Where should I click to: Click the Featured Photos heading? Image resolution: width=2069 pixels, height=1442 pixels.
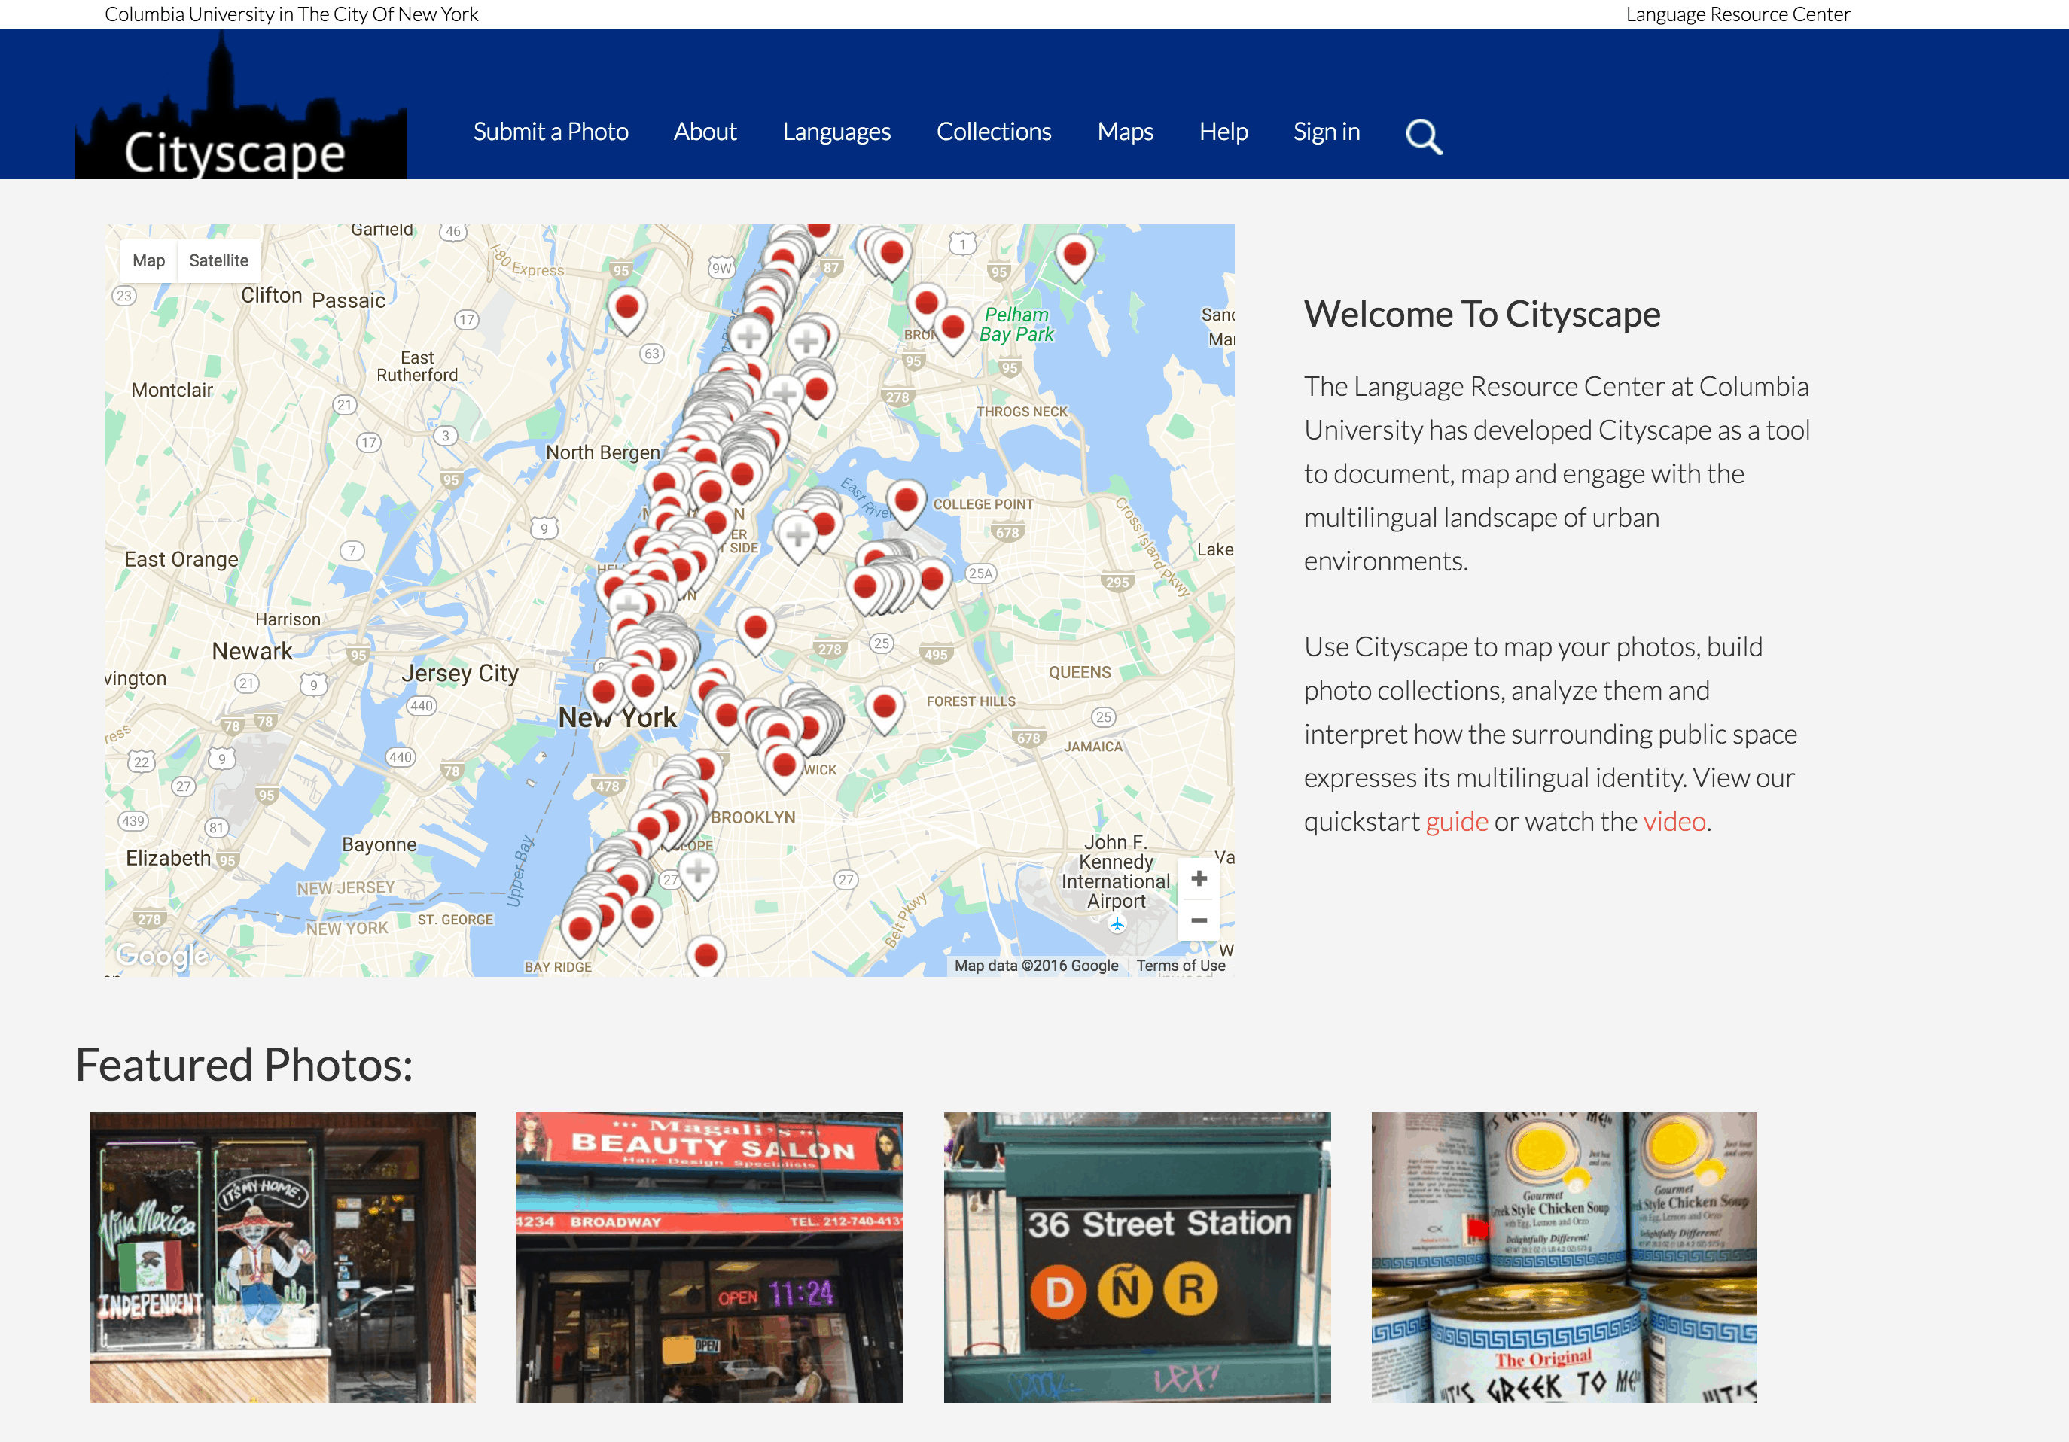pyautogui.click(x=244, y=1063)
